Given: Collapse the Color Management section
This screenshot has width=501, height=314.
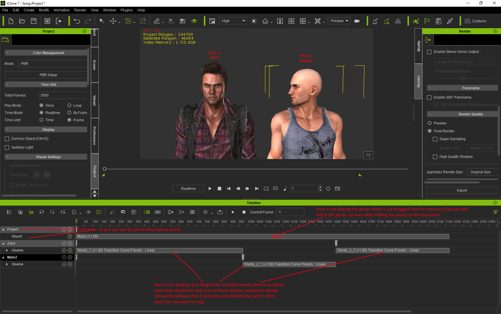Looking at the screenshot, I should pos(7,53).
